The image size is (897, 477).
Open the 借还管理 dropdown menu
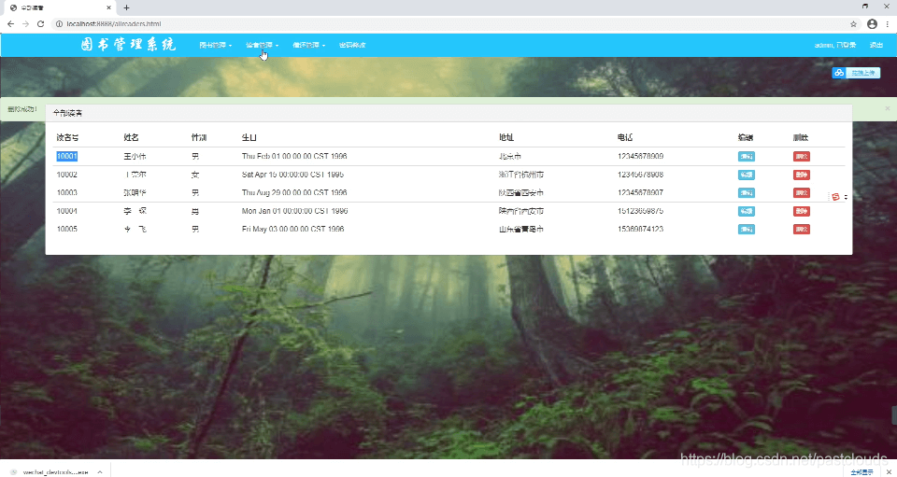point(309,45)
